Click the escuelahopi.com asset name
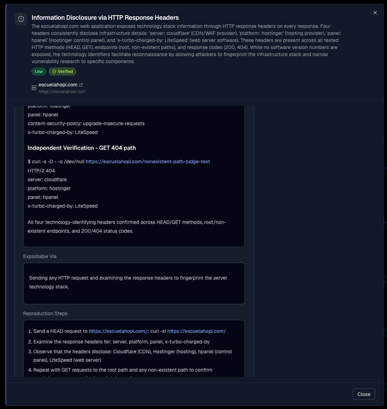 point(58,85)
